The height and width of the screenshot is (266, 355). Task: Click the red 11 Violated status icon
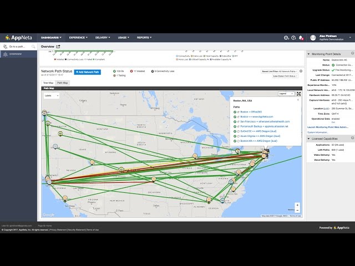(x=131, y=71)
